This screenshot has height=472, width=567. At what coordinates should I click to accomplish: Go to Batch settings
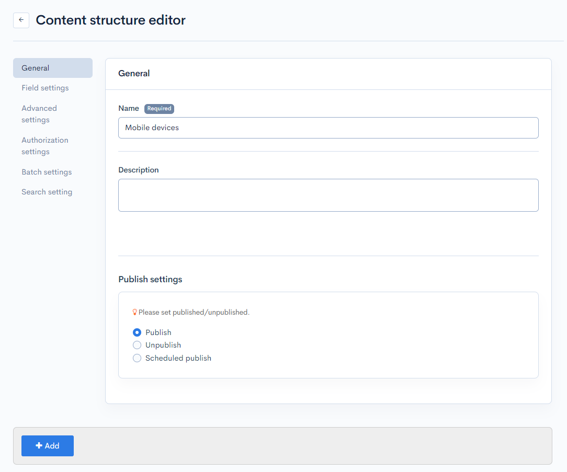tap(47, 172)
